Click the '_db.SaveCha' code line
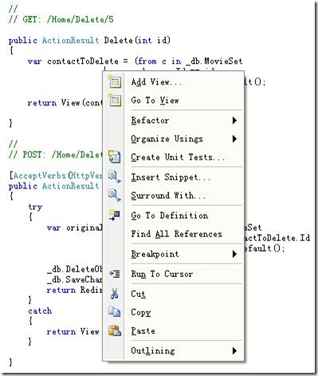This screenshot has width=318, height=376. [x=75, y=279]
